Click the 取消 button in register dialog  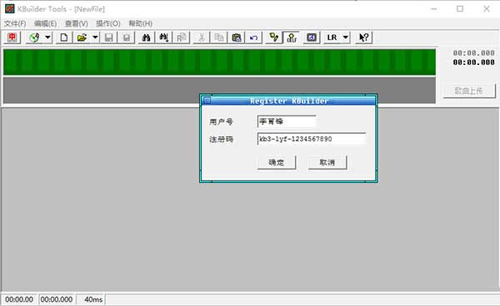327,162
